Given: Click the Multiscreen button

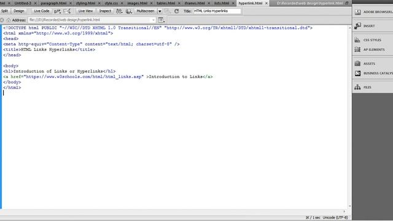Looking at the screenshot, I should click(x=146, y=11).
